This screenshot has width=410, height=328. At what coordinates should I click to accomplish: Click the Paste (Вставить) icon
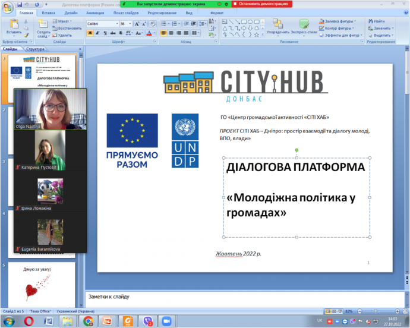click(x=14, y=25)
